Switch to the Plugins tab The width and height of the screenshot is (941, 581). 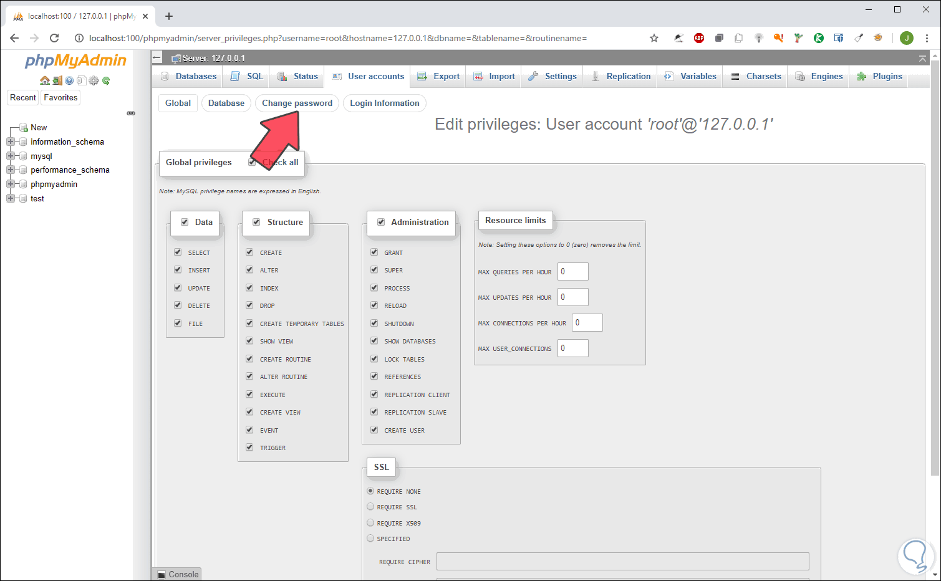(x=880, y=77)
